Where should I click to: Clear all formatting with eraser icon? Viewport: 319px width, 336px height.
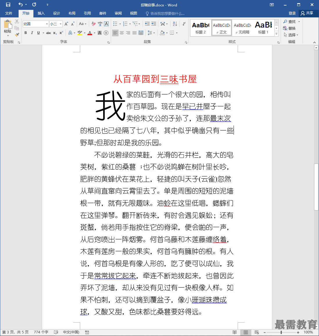tap(94, 24)
